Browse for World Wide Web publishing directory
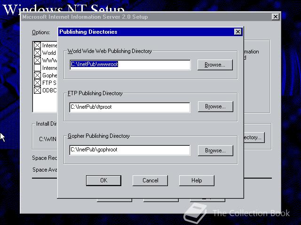The width and height of the screenshot is (301, 225). click(x=215, y=65)
